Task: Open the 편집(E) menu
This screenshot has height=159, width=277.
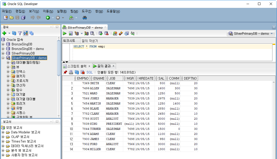Action: click(20, 11)
